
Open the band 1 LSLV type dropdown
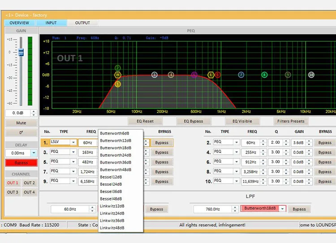click(73, 142)
